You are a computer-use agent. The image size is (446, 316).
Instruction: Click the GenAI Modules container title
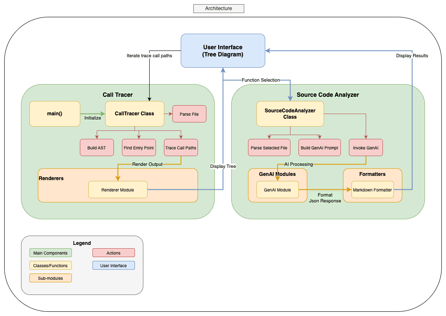277,174
